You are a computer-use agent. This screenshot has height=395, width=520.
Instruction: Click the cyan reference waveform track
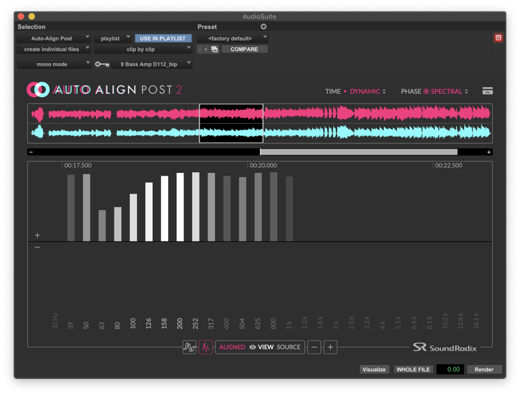[x=260, y=133]
